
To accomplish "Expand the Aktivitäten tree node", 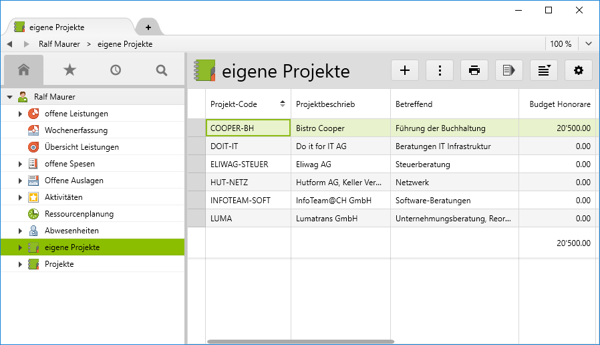I will pyautogui.click(x=20, y=197).
